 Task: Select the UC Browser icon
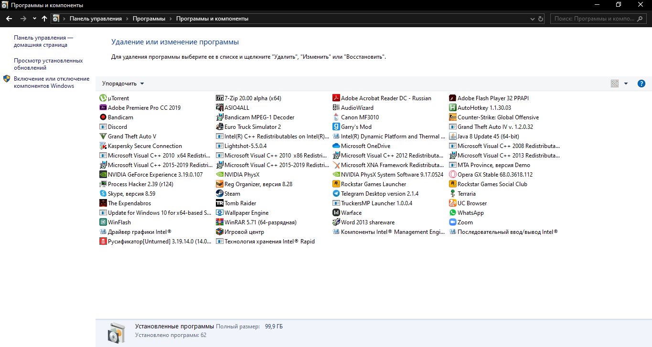(453, 203)
